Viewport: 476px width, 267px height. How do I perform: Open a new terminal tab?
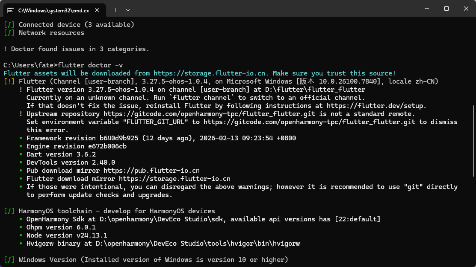pos(115,10)
